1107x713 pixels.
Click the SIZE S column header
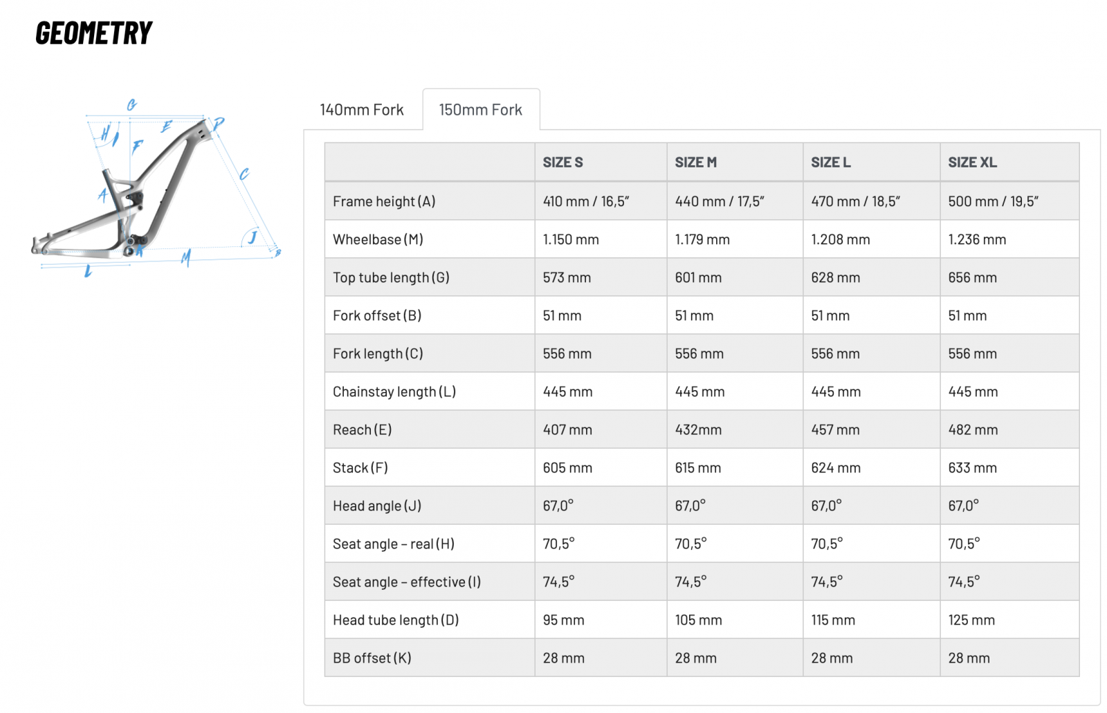562,163
